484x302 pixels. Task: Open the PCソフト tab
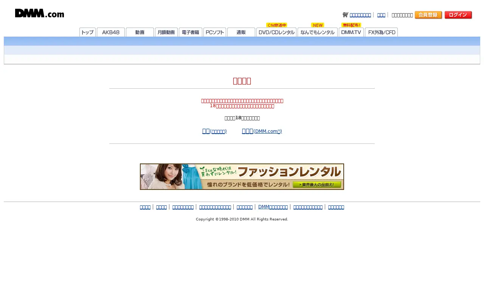click(x=215, y=32)
